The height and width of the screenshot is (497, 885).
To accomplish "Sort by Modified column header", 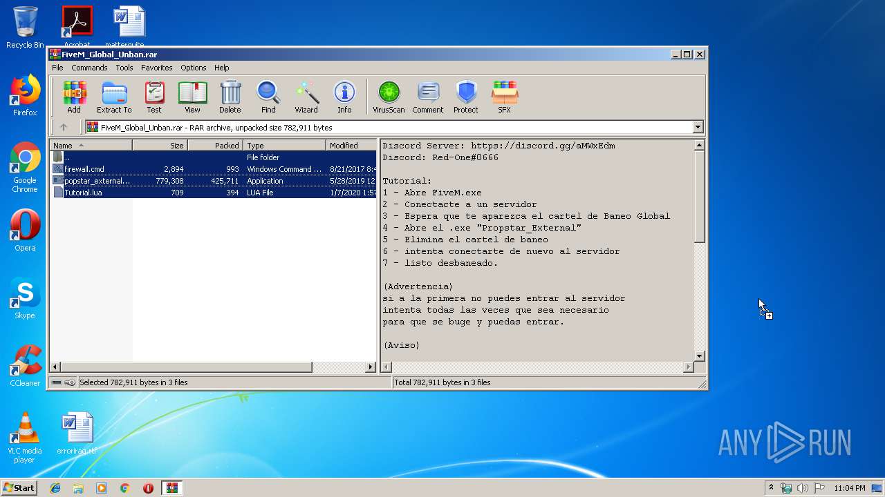I will click(x=351, y=146).
